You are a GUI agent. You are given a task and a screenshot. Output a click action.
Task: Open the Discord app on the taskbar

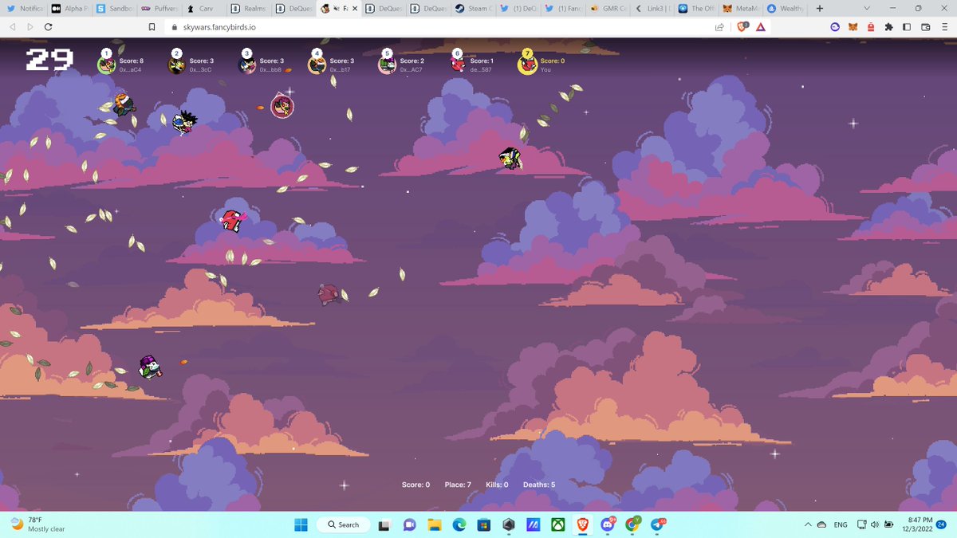608,524
